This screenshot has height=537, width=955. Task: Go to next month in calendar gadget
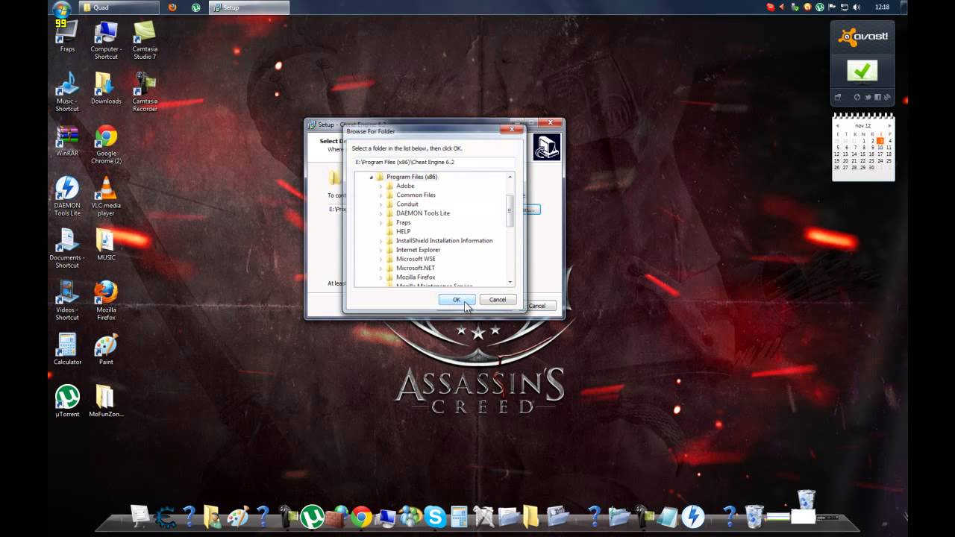coord(889,125)
